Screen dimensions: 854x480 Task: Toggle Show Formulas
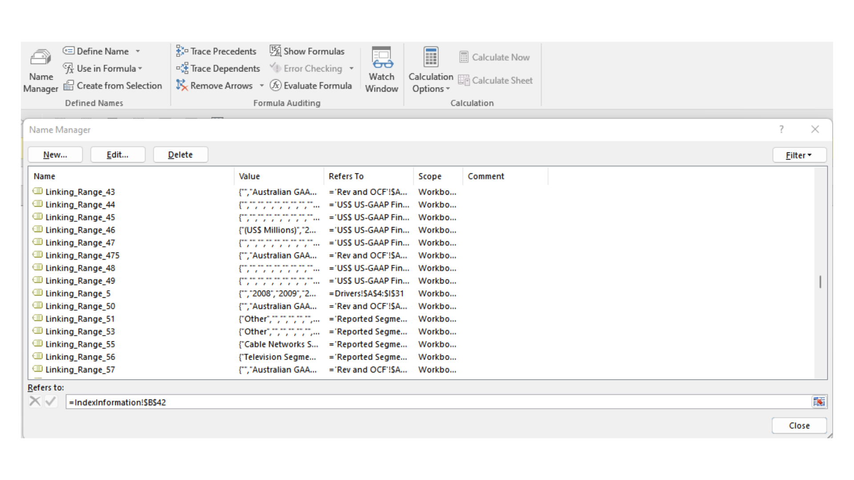[x=307, y=51]
